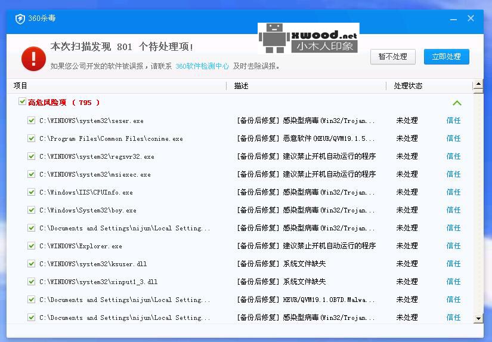Select the xinput1_3.dll file path text
Image resolution: width=492 pixels, height=342 pixels.
pyautogui.click(x=98, y=282)
